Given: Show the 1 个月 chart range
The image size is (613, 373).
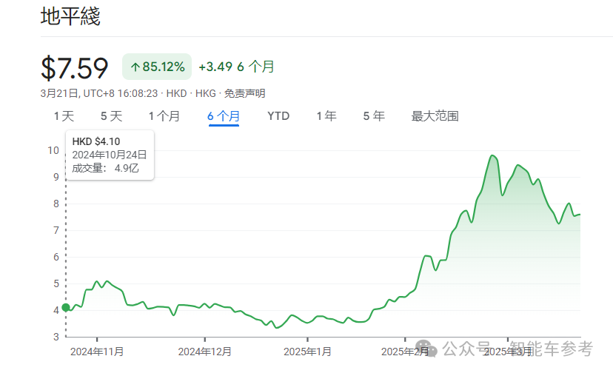Looking at the screenshot, I should point(164,116).
